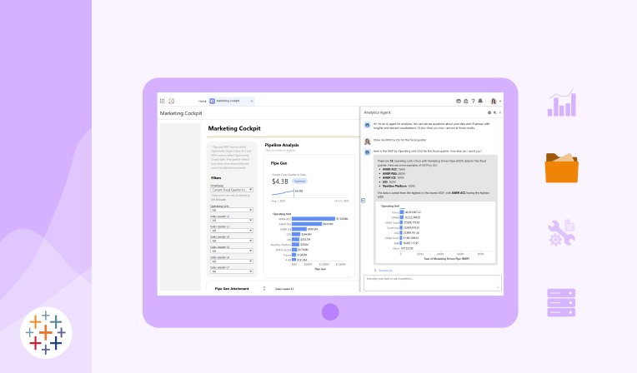Image resolution: width=637 pixels, height=373 pixels.
Task: Collapse the agent panel using side arrow
Action: click(363, 200)
